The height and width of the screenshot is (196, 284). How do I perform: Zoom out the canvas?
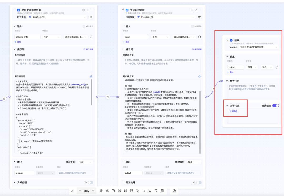[x=80, y=191]
